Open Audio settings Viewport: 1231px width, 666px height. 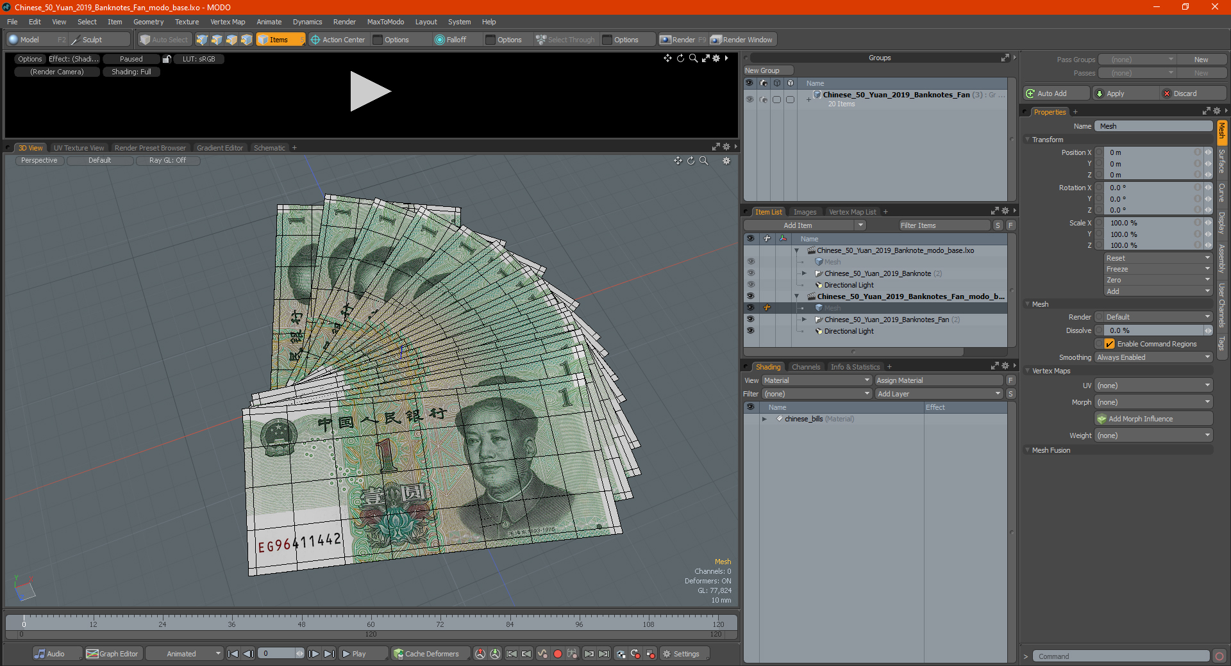[x=57, y=654]
